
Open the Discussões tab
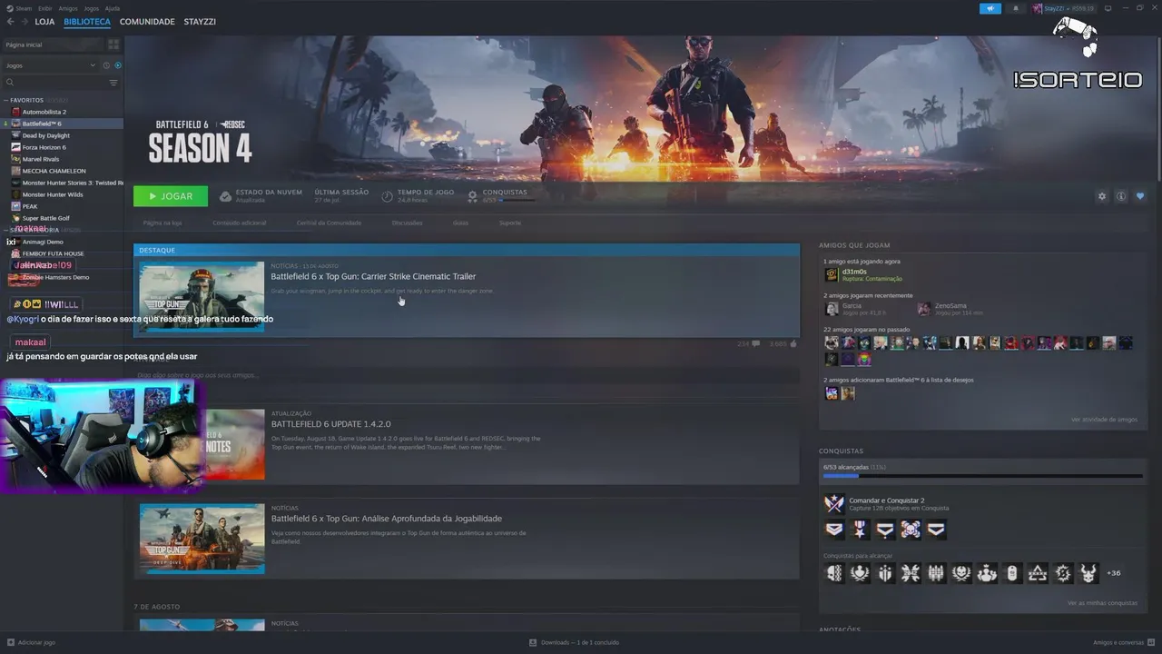click(x=408, y=223)
